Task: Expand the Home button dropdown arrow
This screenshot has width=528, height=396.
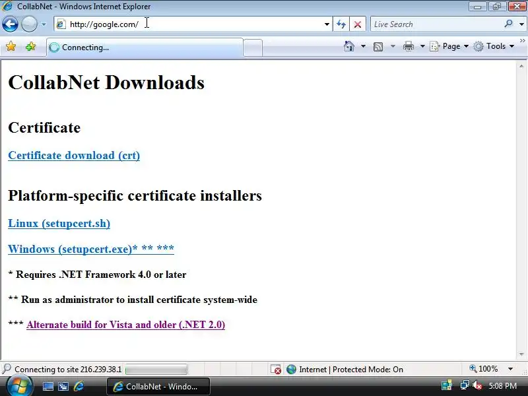Action: 363,46
